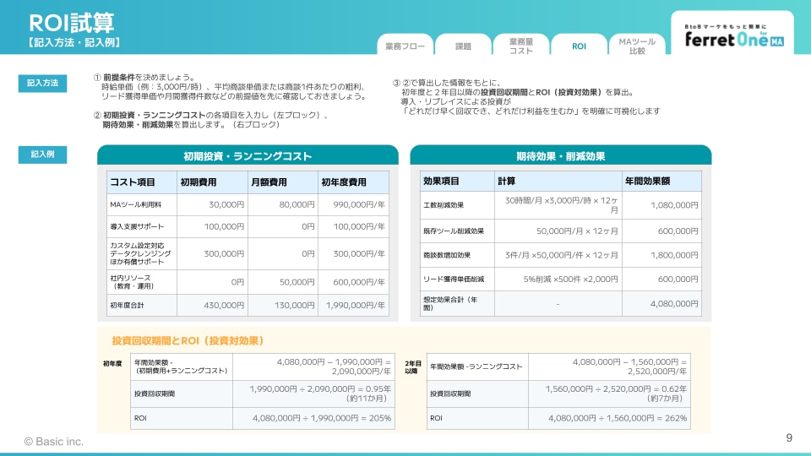
Task: Select the 期待効果・削減効果 panel header
Action: pyautogui.click(x=560, y=156)
